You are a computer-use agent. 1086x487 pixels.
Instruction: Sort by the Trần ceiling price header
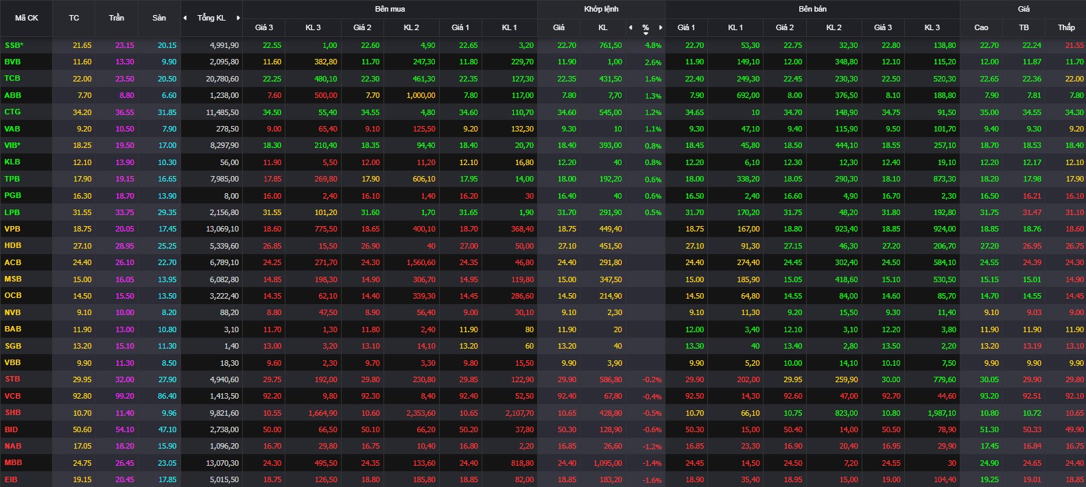tap(117, 18)
